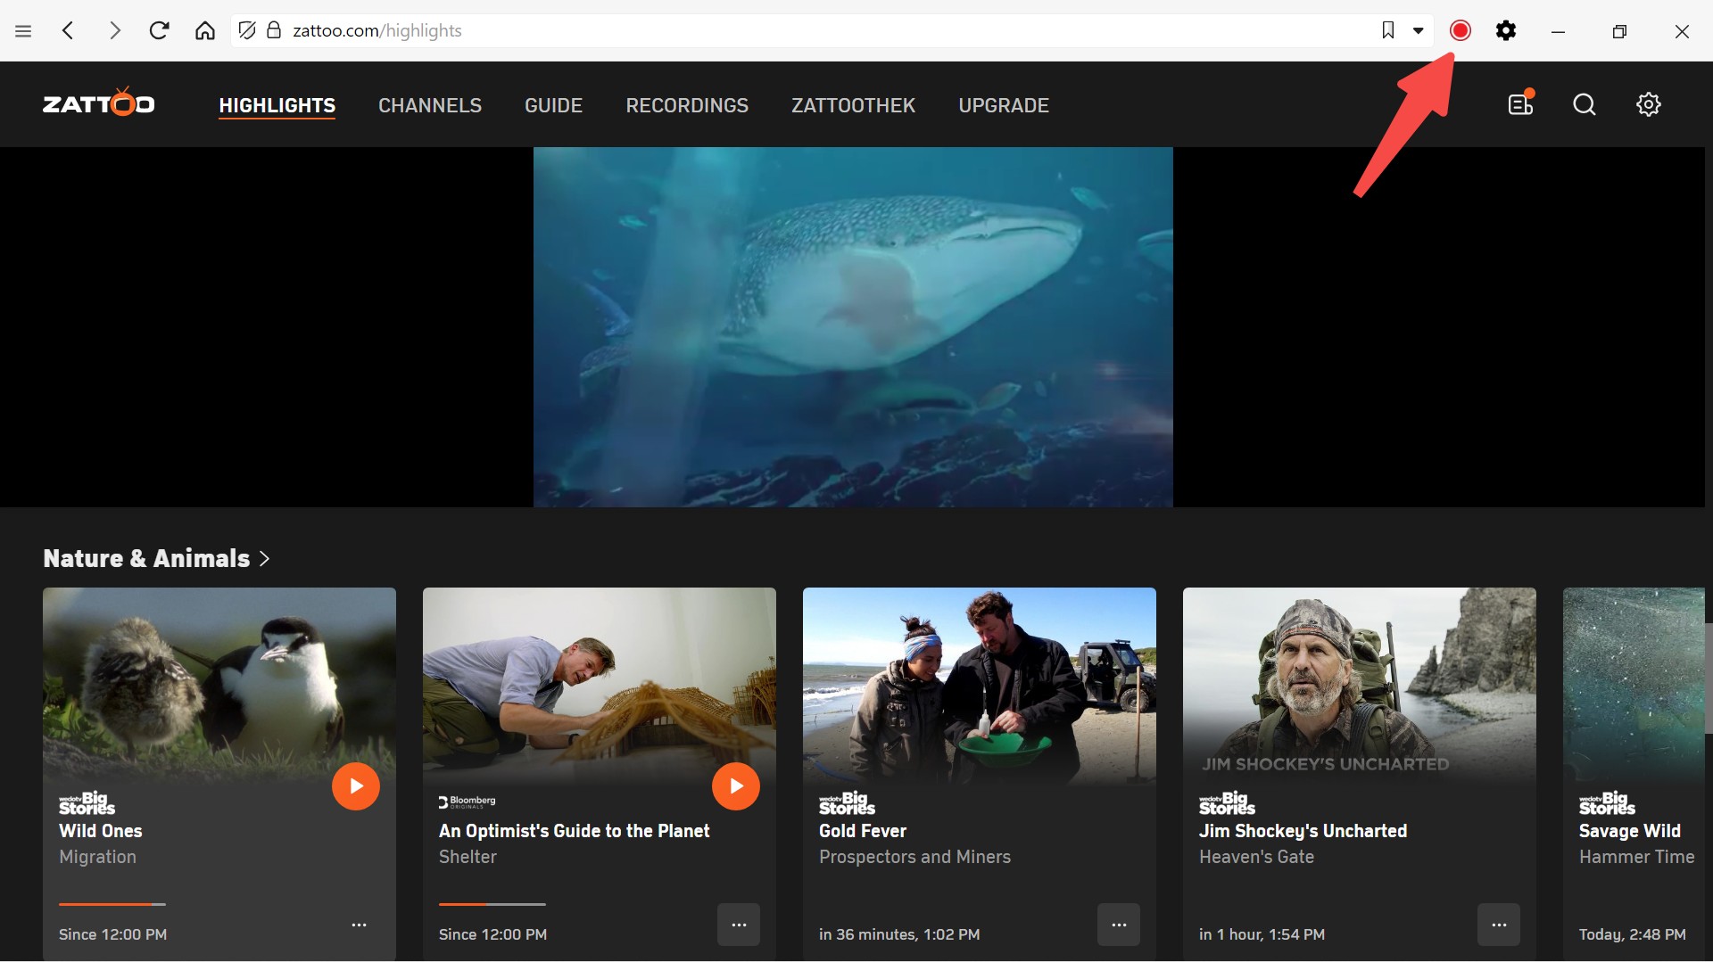Click 'Shelter' subtitle
The height and width of the screenshot is (962, 1713).
[468, 857]
